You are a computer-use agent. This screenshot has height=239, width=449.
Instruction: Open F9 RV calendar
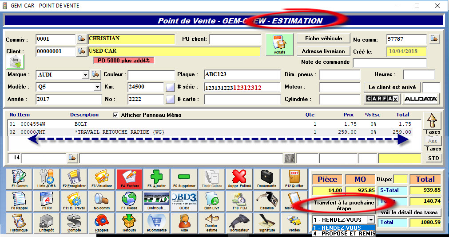click(x=46, y=201)
